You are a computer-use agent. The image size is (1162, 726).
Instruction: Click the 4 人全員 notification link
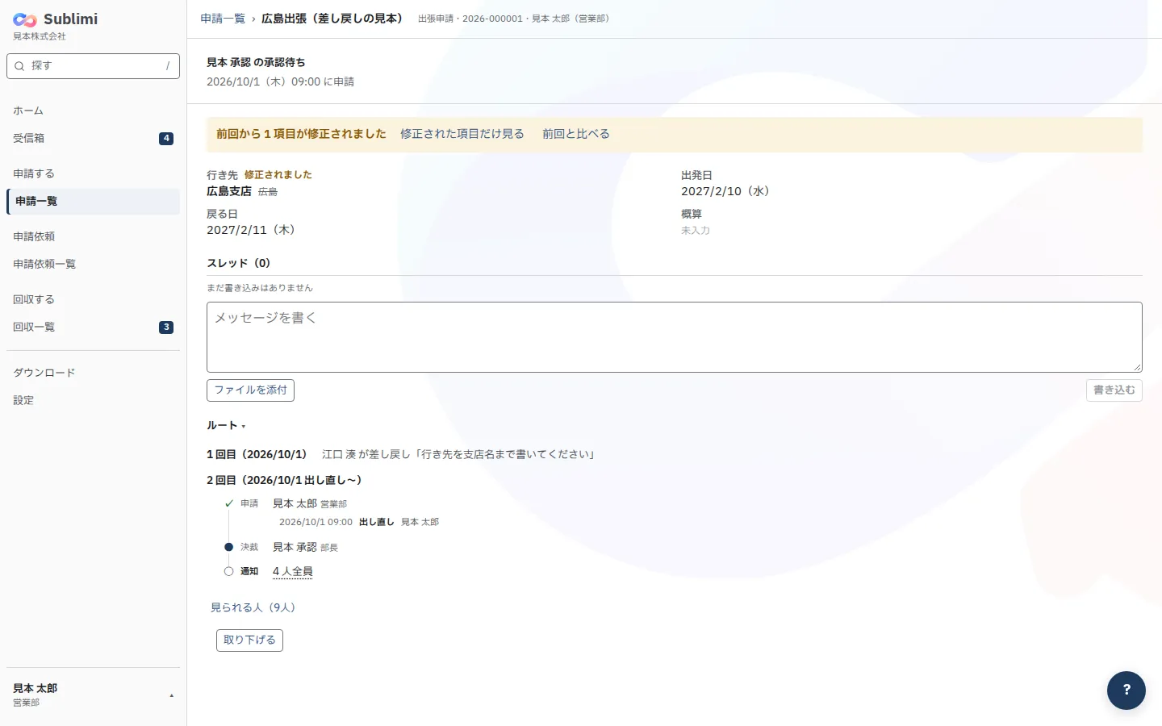click(293, 571)
